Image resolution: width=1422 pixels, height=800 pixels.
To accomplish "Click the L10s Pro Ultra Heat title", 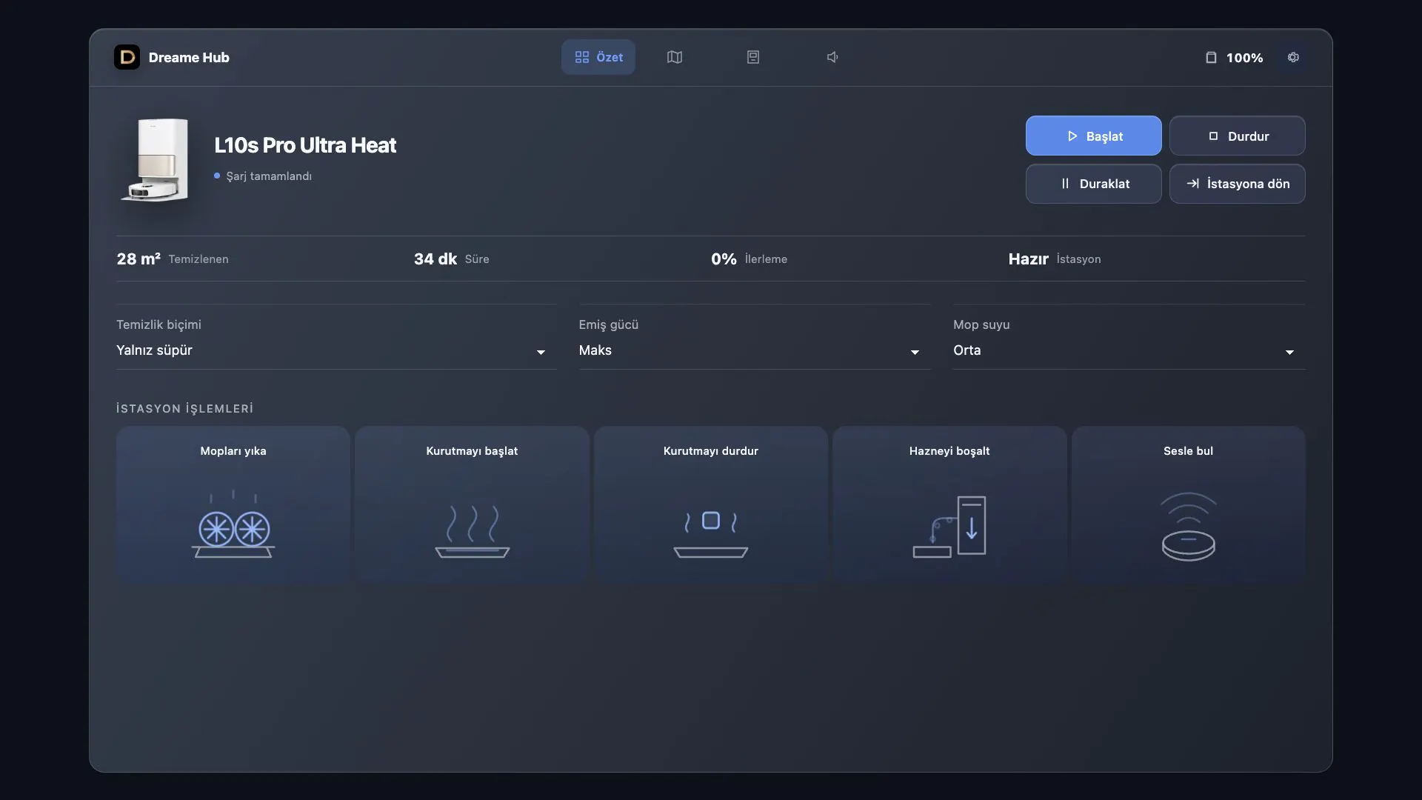I will coord(305,145).
